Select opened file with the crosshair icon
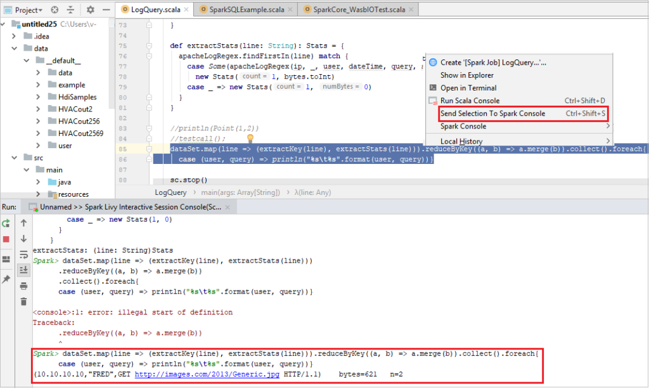This screenshot has height=388, width=649. pos(54,9)
